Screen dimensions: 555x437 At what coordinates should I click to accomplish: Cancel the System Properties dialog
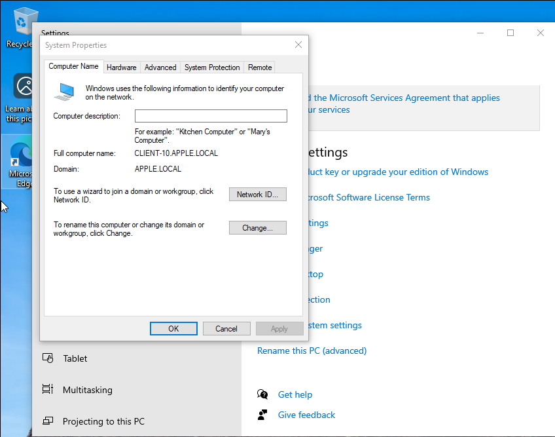coord(226,328)
